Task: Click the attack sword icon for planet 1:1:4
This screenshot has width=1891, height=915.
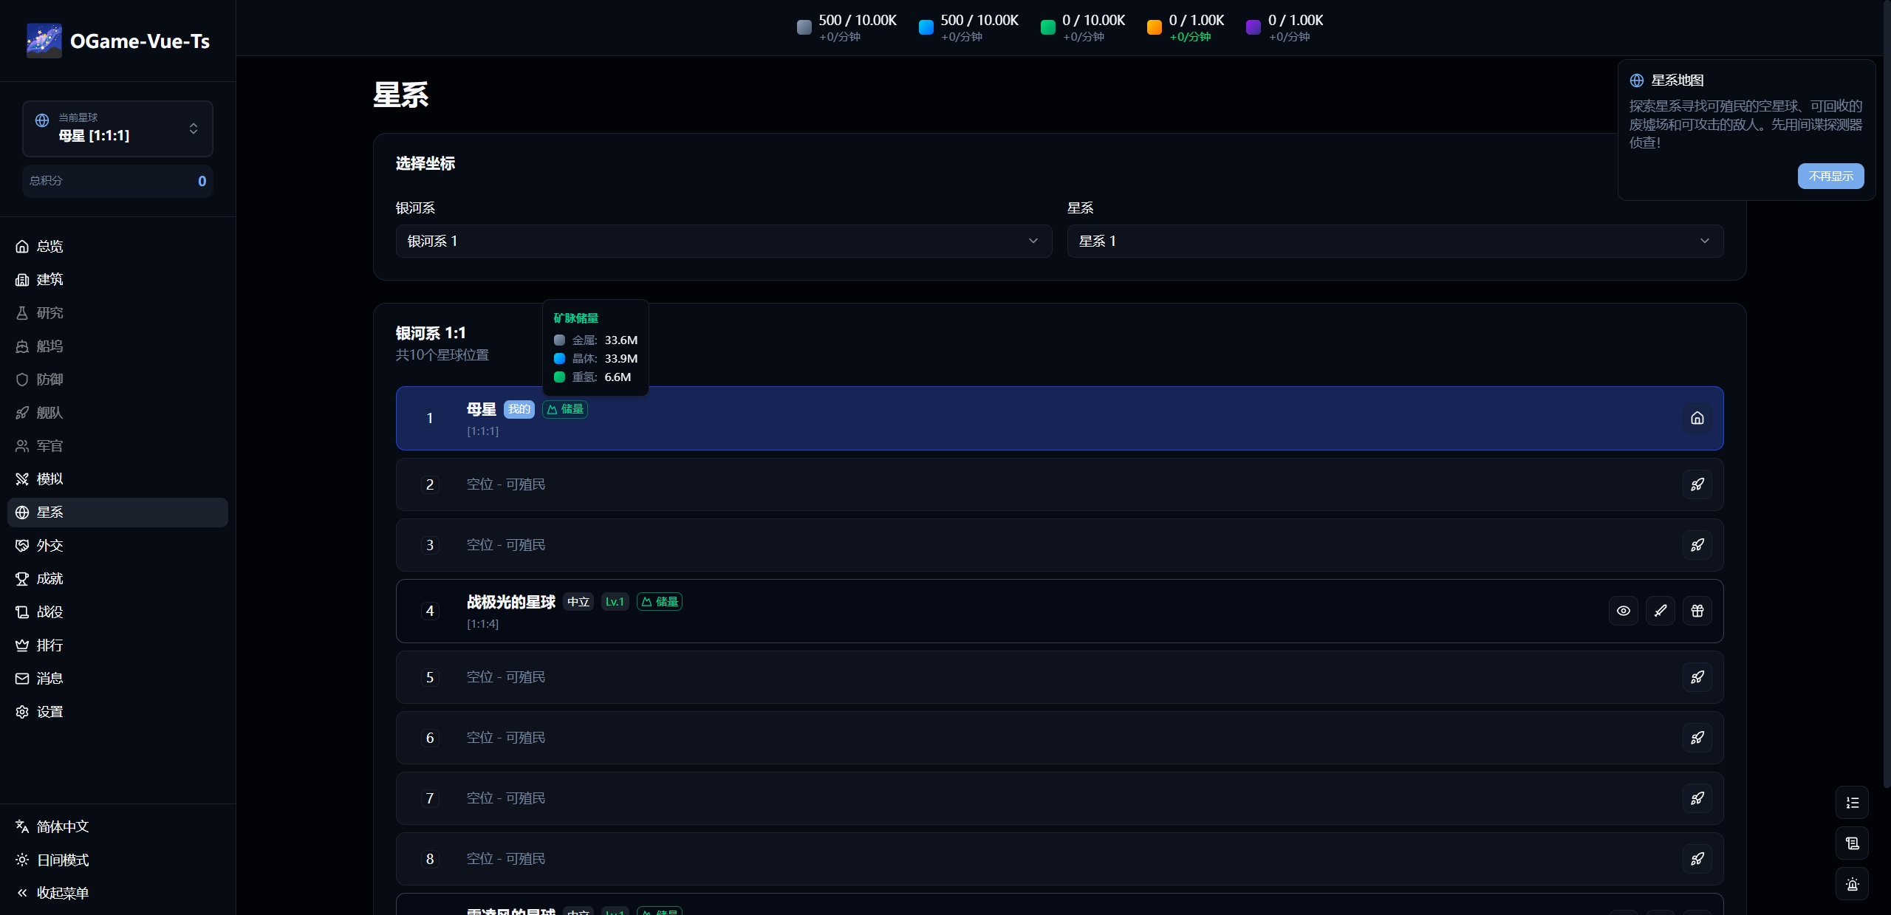Action: pyautogui.click(x=1660, y=611)
